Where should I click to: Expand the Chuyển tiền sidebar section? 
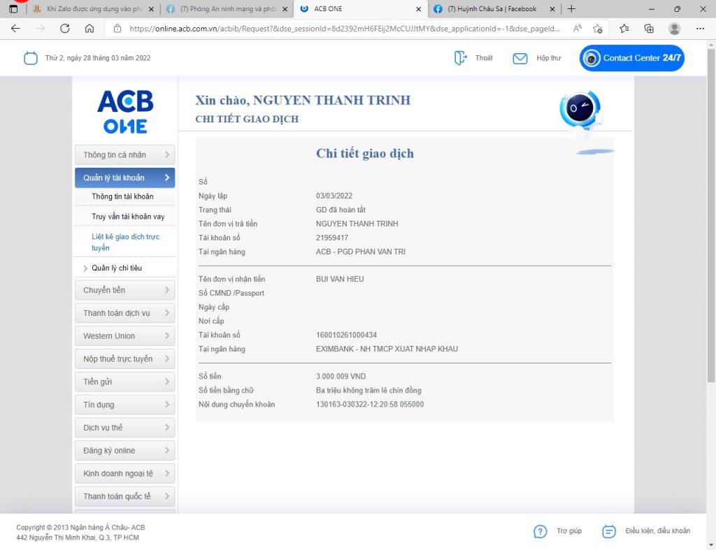124,290
